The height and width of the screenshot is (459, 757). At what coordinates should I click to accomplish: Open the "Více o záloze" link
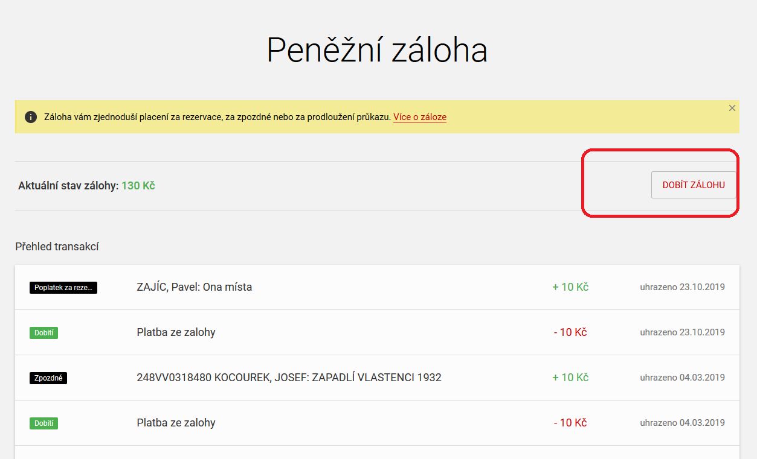pos(420,117)
